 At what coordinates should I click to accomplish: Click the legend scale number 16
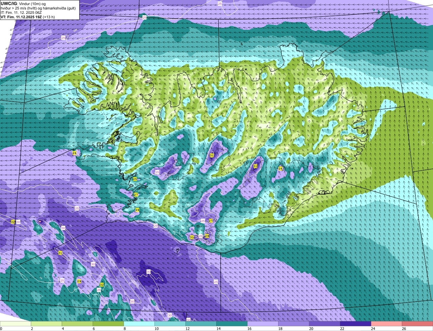click(x=249, y=329)
